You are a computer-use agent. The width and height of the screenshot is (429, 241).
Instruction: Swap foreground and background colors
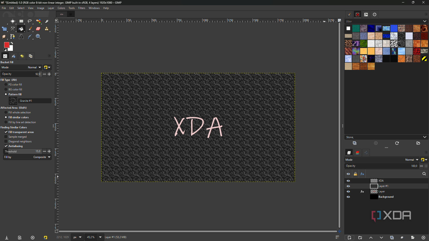12,43
